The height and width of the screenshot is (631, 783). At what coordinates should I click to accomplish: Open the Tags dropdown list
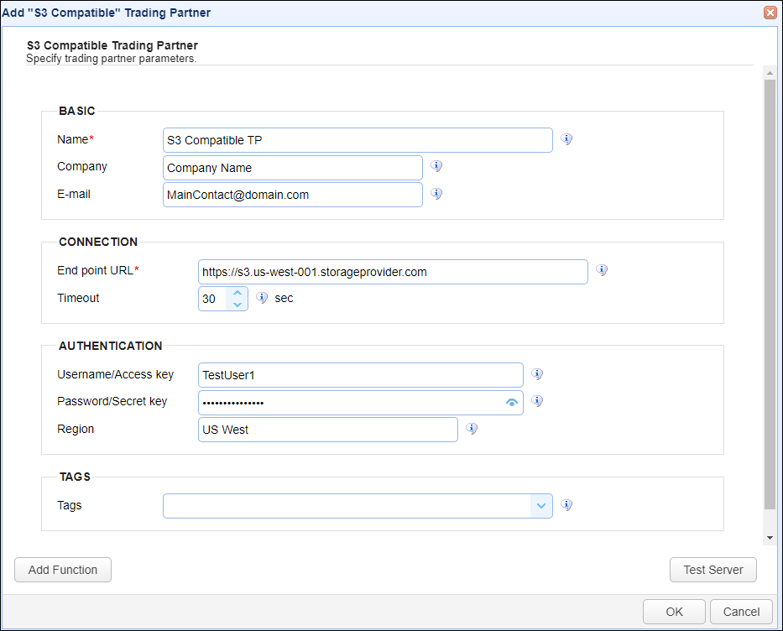click(x=541, y=506)
